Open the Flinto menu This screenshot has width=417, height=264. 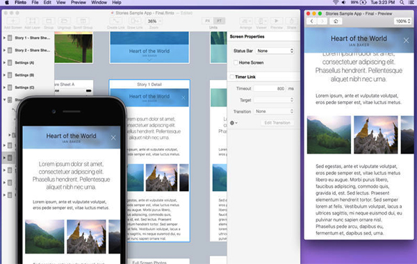point(20,2)
